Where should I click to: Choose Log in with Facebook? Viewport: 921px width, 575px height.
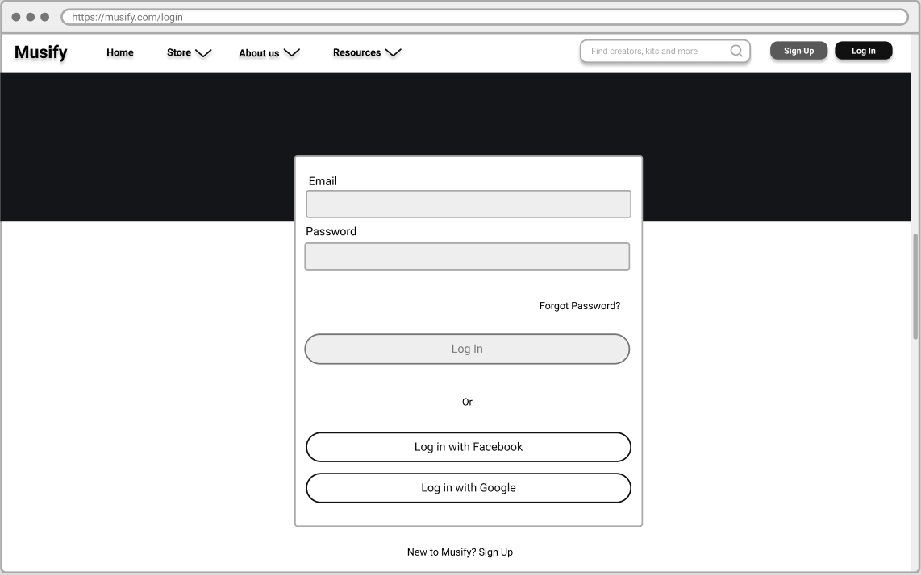pos(468,447)
